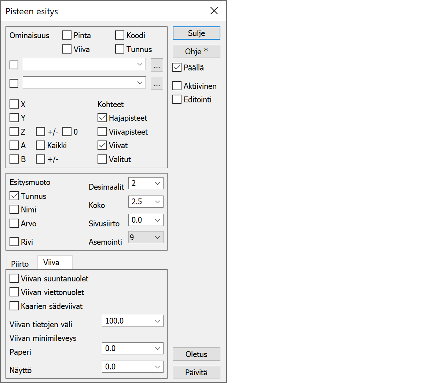Click the second browse (...) button
Image resolution: width=440 pixels, height=383 pixels.
pos(157,83)
